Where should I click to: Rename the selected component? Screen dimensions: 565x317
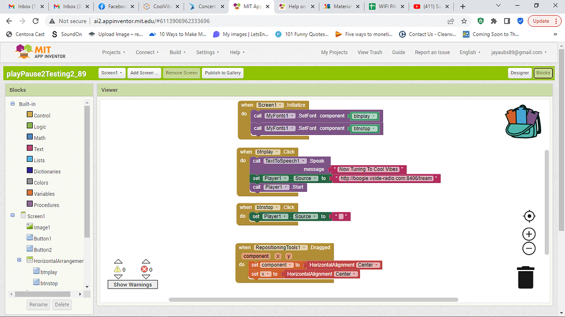pyautogui.click(x=38, y=304)
